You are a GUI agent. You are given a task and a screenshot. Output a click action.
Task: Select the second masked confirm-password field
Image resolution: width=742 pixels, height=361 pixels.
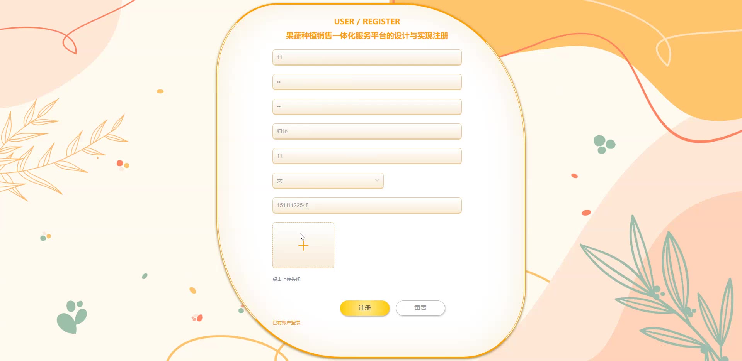click(367, 106)
